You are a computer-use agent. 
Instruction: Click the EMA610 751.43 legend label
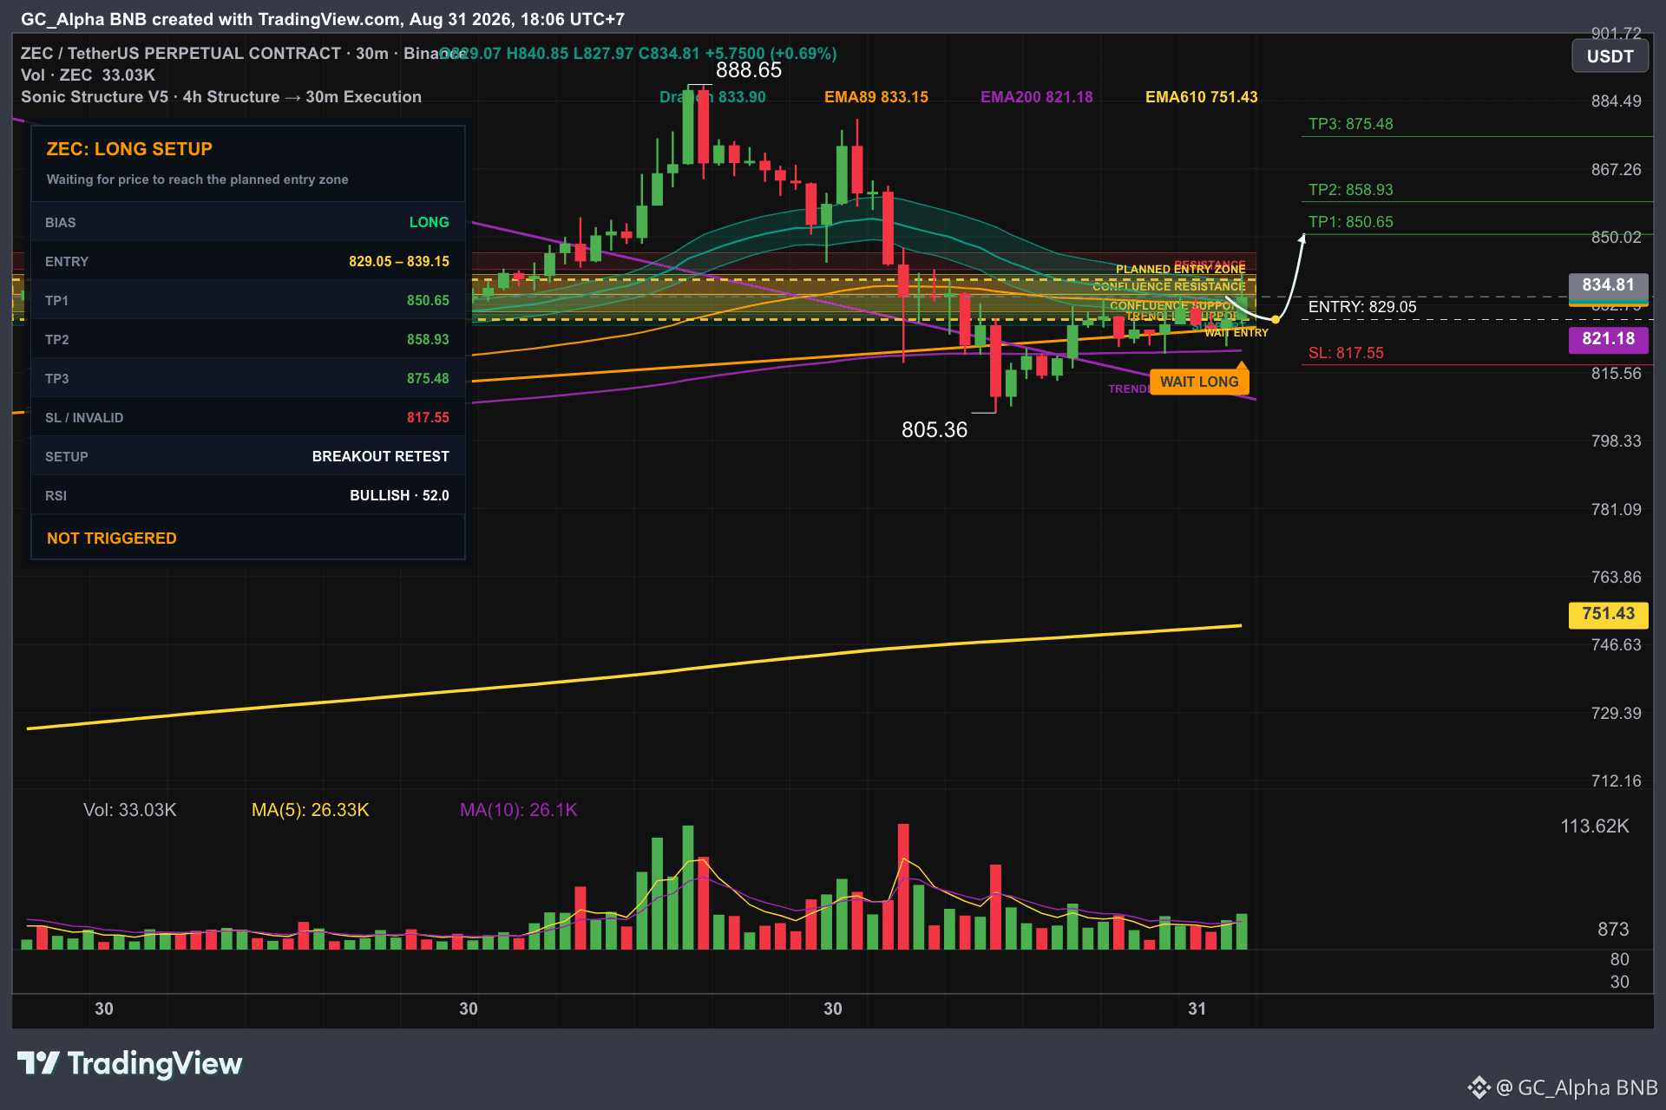tap(1202, 97)
